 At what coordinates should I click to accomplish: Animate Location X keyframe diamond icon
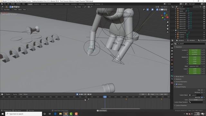pos(204,50)
